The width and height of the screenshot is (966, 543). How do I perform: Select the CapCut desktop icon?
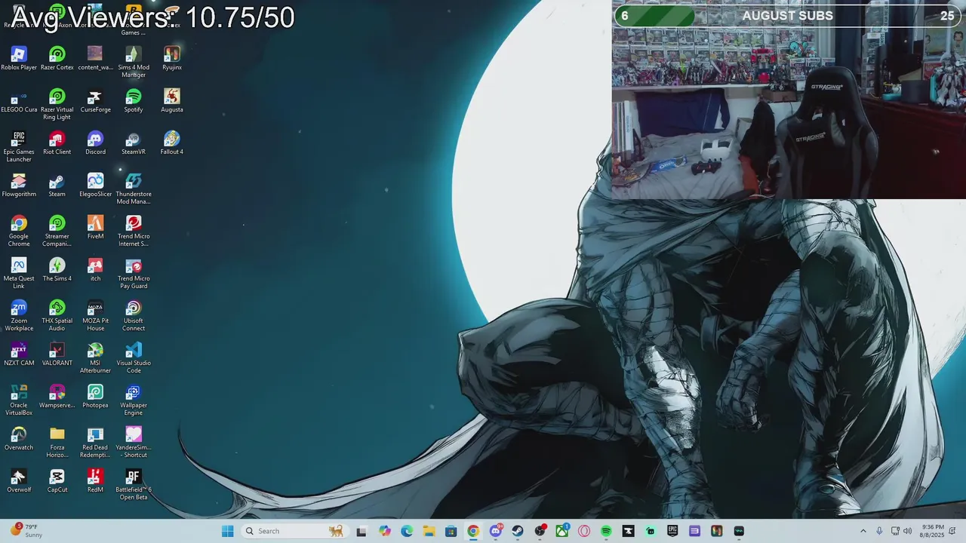(57, 480)
